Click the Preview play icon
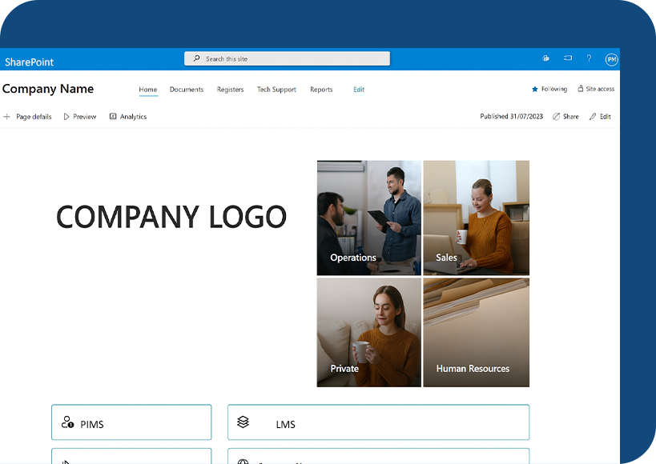This screenshot has width=656, height=464. [66, 117]
